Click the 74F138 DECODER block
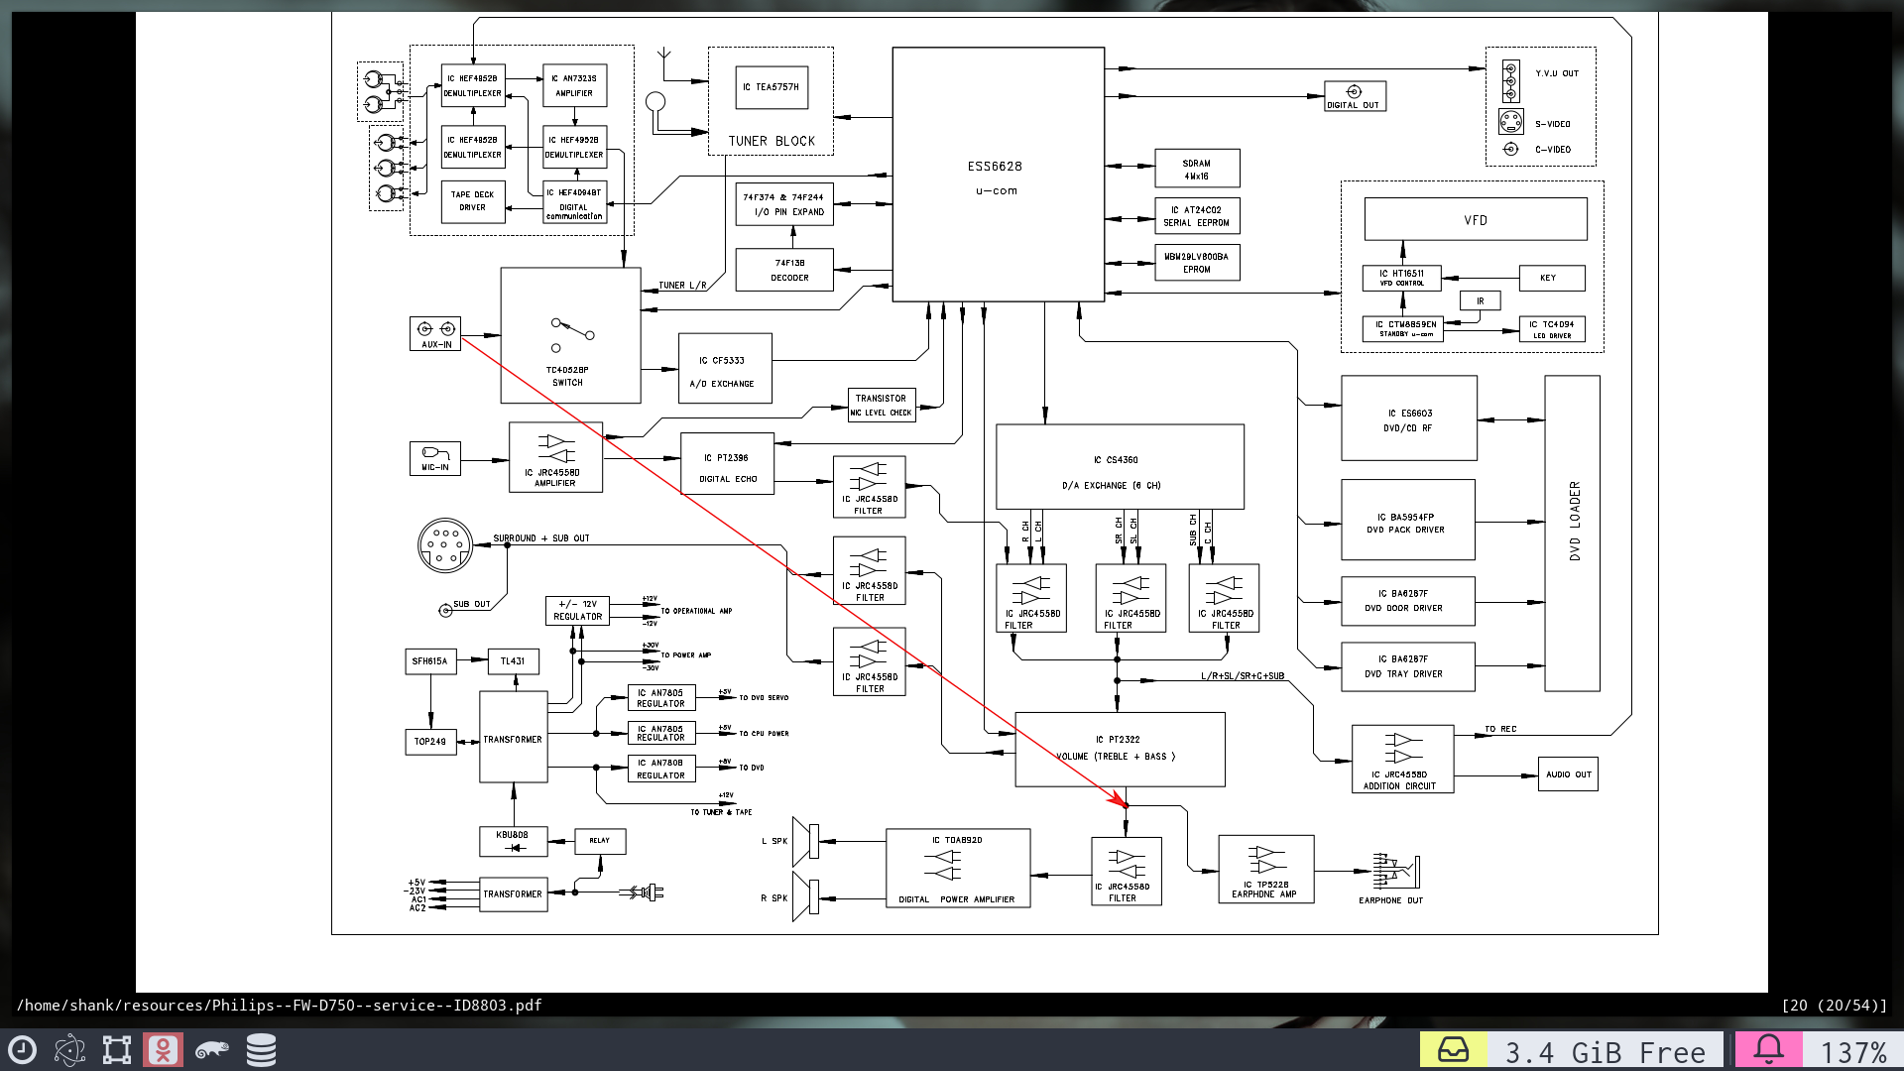This screenshot has width=1904, height=1071. (x=784, y=270)
